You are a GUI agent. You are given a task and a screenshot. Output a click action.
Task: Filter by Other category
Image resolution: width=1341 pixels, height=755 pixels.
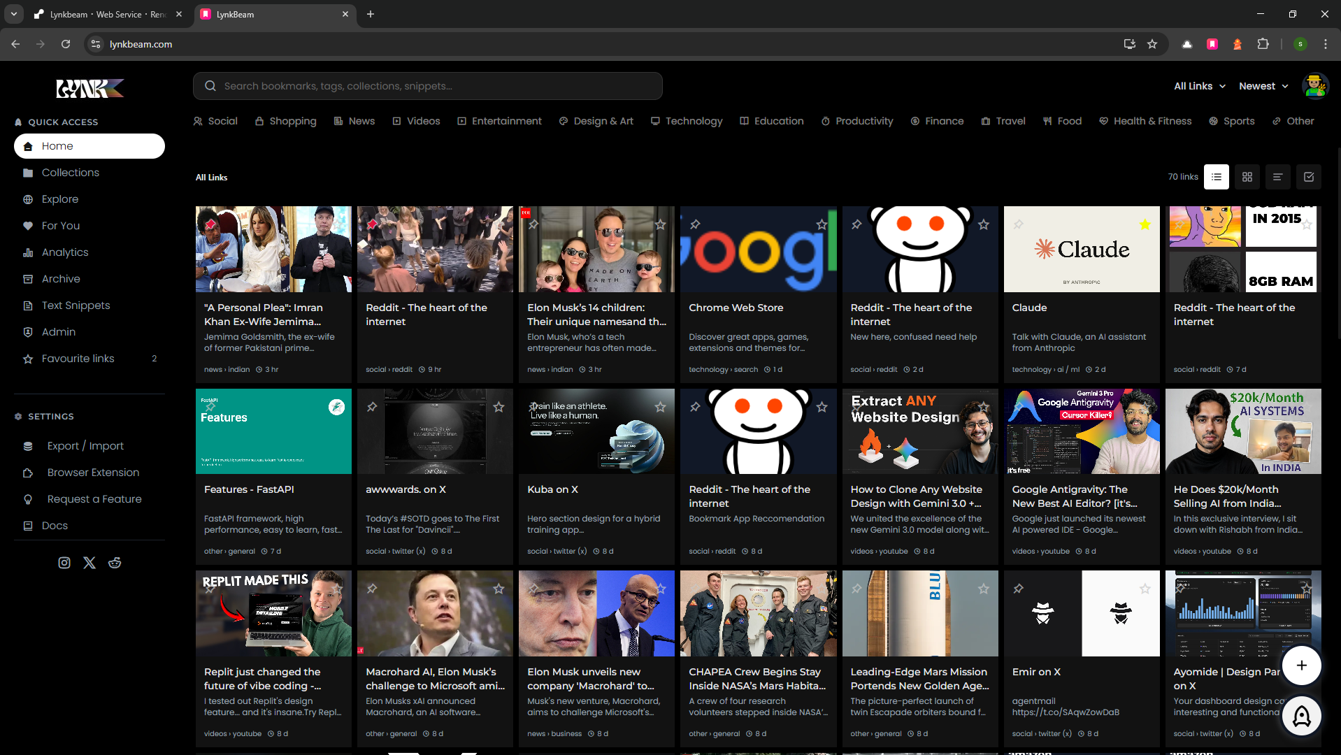tap(1293, 121)
